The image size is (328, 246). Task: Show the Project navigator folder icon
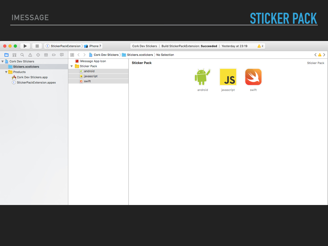point(6,55)
